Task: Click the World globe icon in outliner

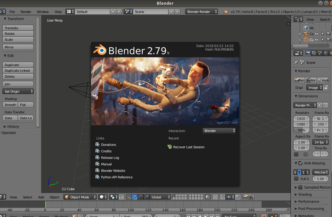Action: click(x=306, y=28)
